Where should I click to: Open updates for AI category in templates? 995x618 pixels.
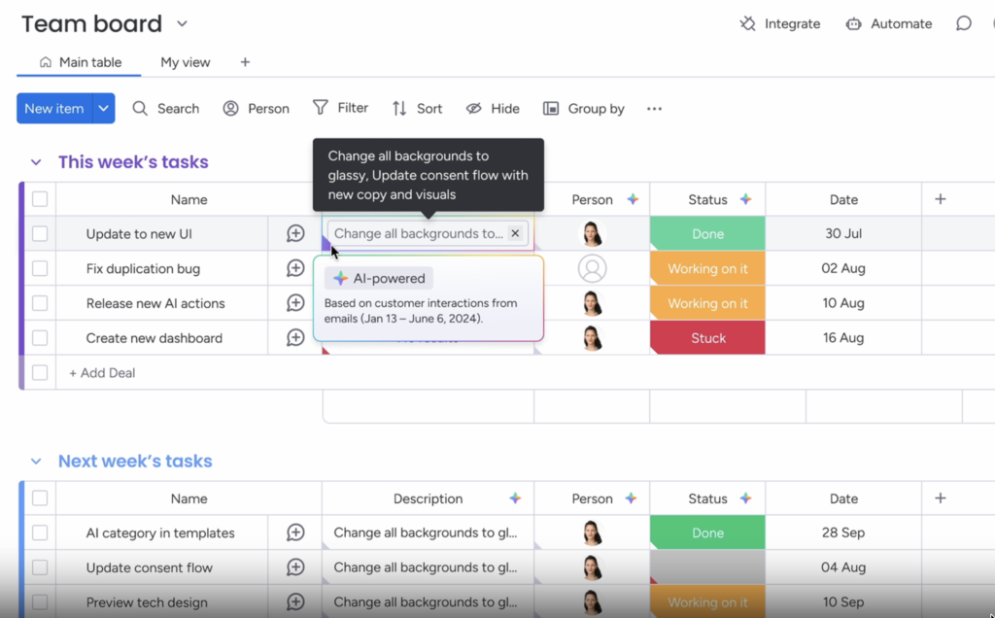[295, 532]
